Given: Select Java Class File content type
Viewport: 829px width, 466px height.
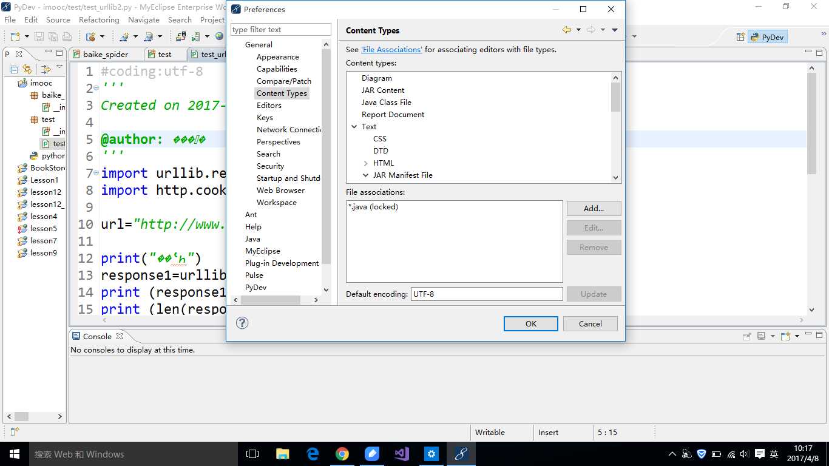Looking at the screenshot, I should pos(386,103).
